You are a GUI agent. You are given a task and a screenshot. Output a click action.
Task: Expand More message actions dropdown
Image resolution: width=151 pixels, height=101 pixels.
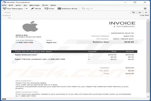[x=146, y=12]
